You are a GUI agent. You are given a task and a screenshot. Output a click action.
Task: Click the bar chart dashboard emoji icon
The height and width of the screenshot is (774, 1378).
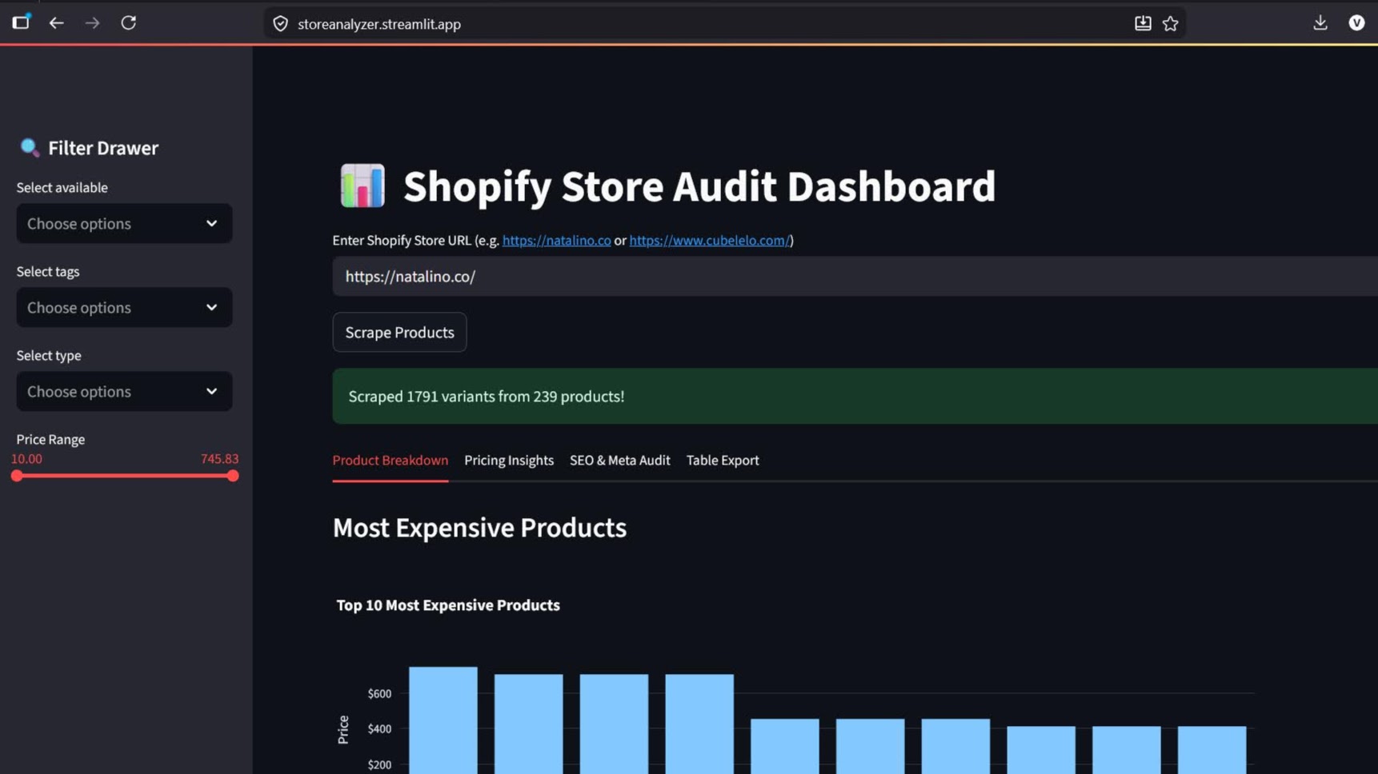[x=363, y=186]
